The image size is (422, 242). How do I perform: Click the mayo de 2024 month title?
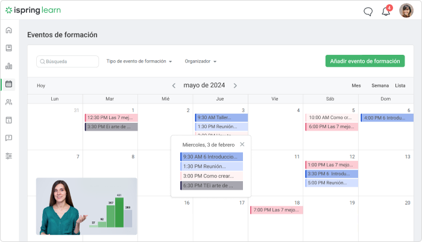(x=204, y=85)
